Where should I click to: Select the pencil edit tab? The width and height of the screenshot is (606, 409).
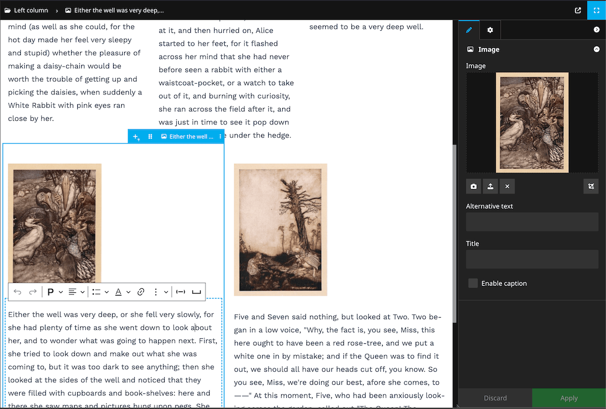coord(469,30)
